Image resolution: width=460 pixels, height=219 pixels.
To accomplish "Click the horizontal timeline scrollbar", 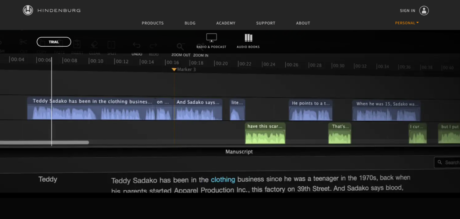I will (44, 142).
